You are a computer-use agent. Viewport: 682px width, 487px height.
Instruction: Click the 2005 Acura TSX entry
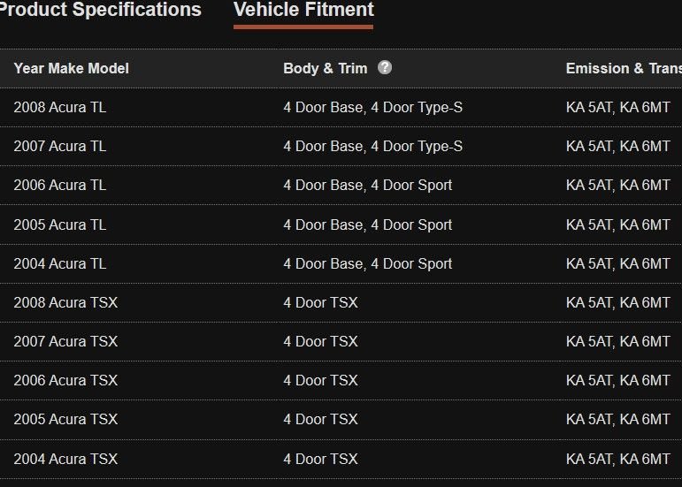pos(65,419)
